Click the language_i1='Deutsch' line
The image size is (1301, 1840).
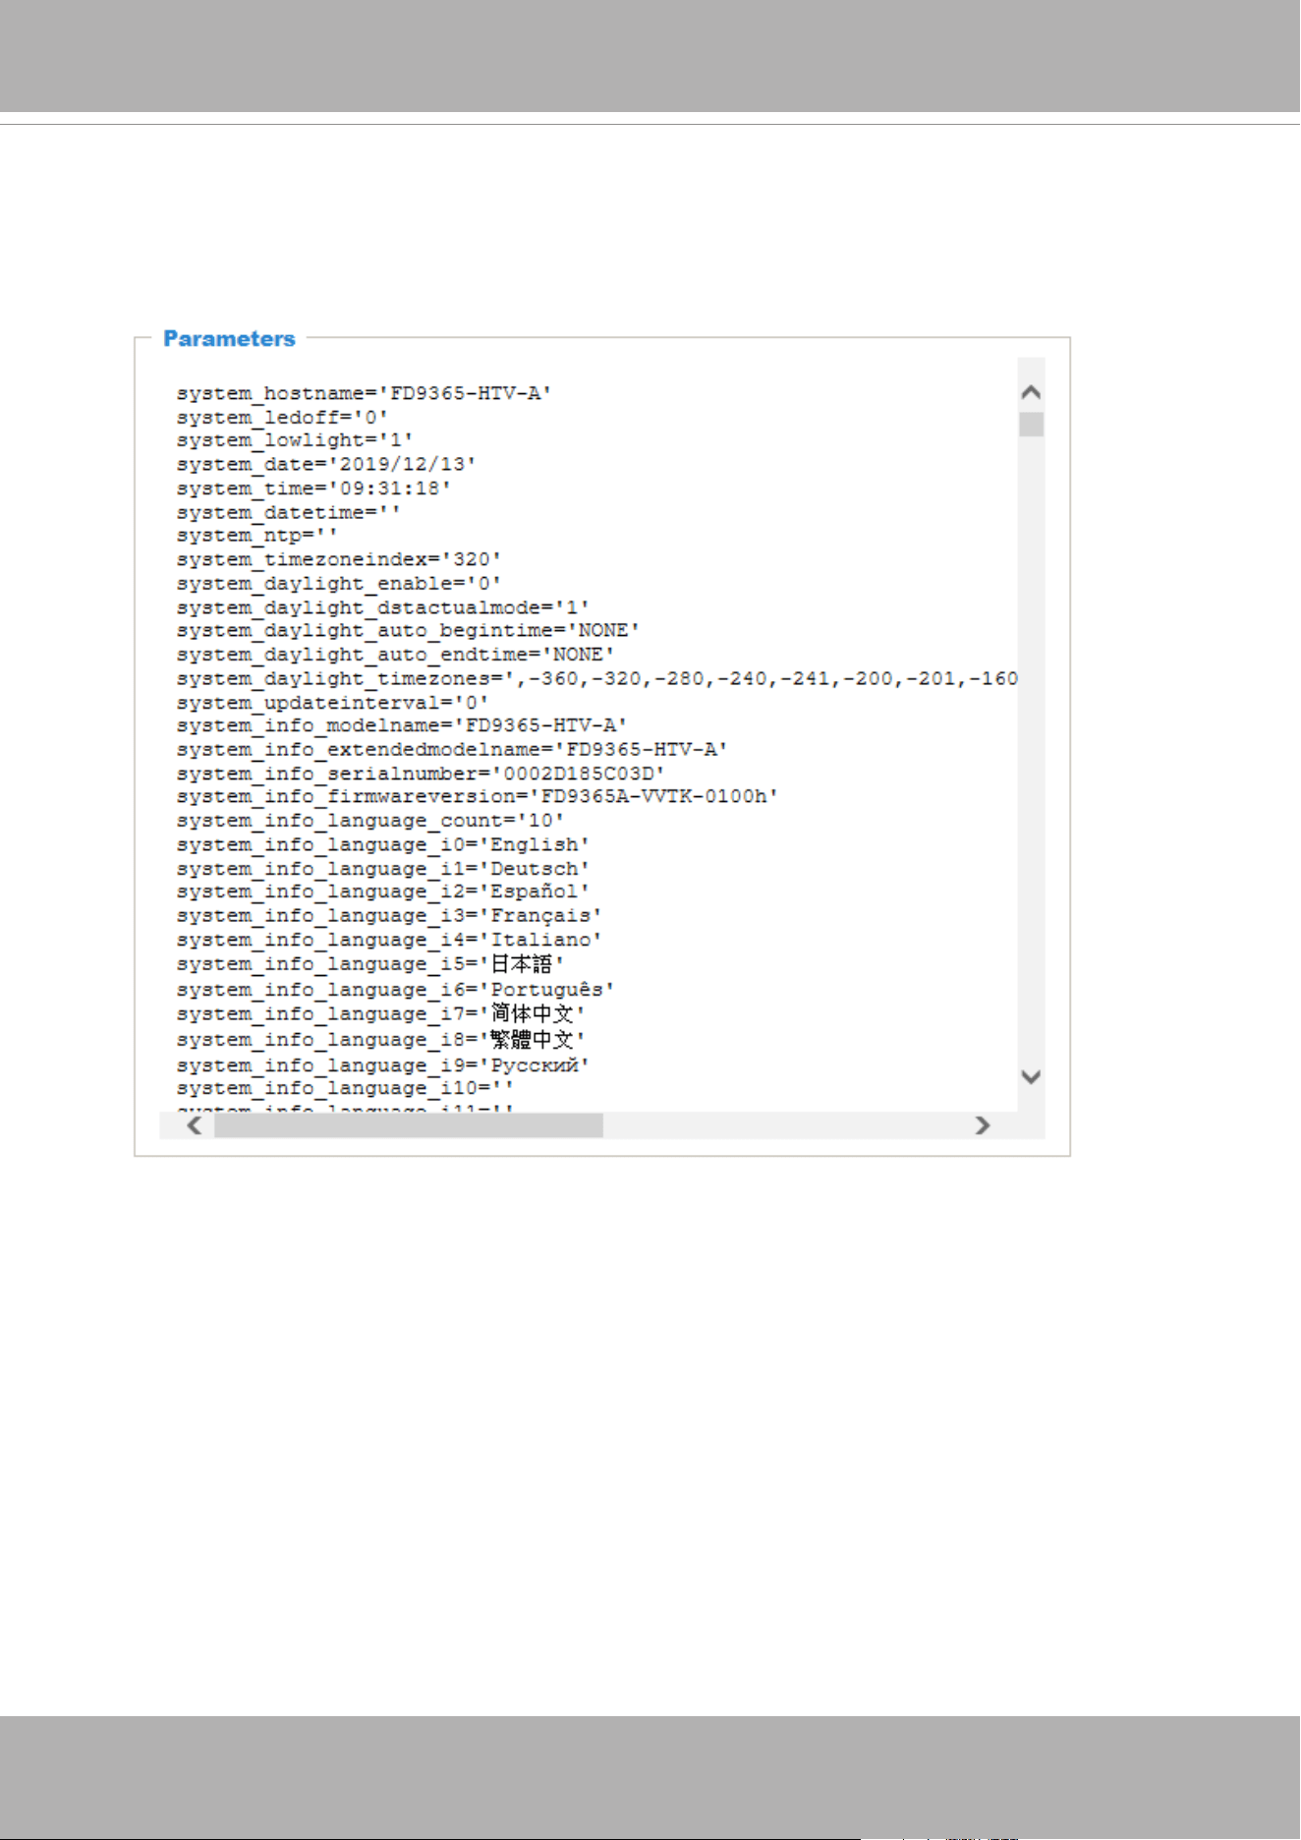coord(383,869)
